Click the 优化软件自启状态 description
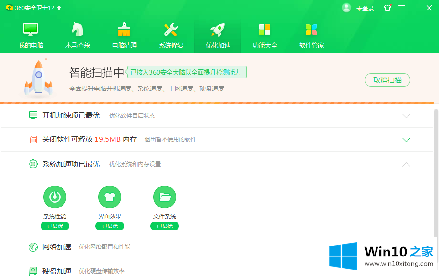The height and width of the screenshot is (276, 439). point(132,116)
